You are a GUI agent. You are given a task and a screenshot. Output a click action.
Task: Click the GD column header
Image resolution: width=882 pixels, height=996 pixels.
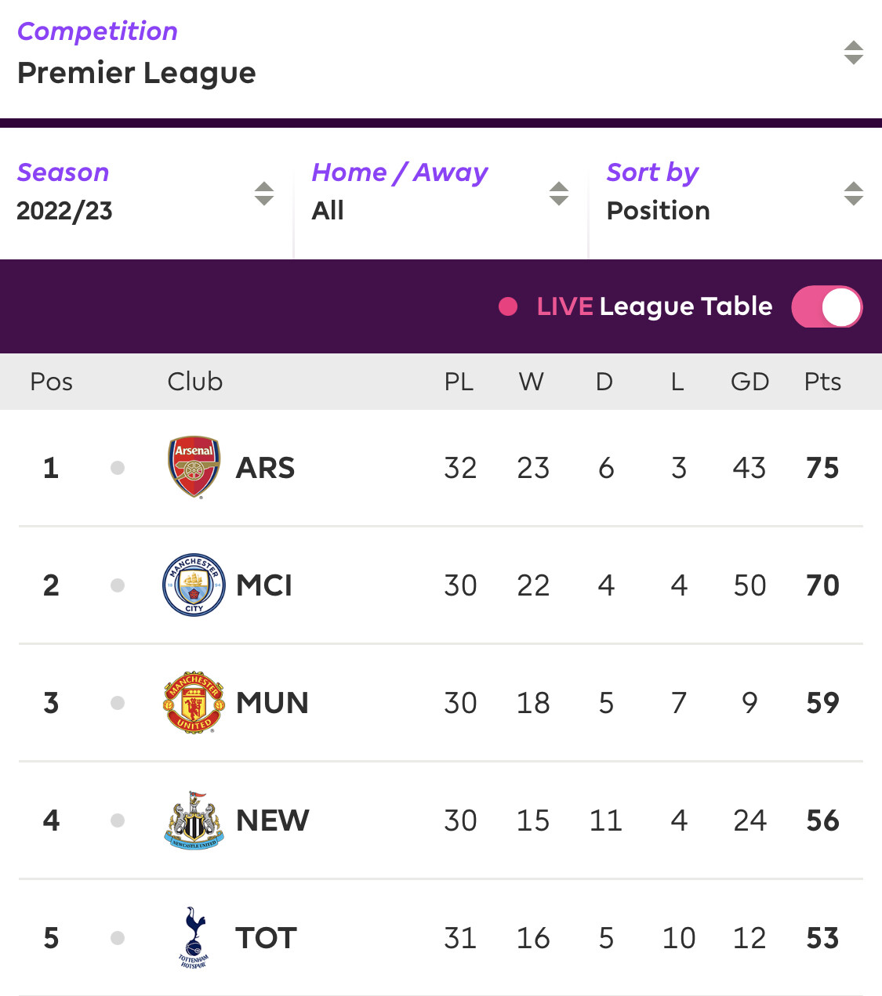coord(750,382)
